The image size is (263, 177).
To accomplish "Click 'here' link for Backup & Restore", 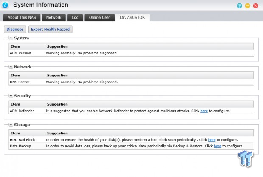I will pos(217,146).
